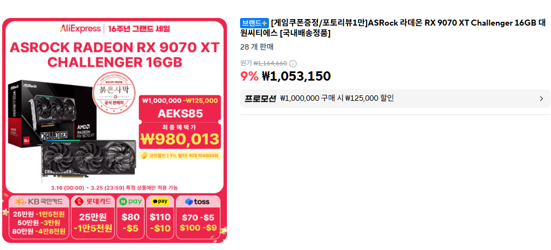Click the 프로모션 label
The width and height of the screenshot is (551, 250).
click(x=260, y=99)
